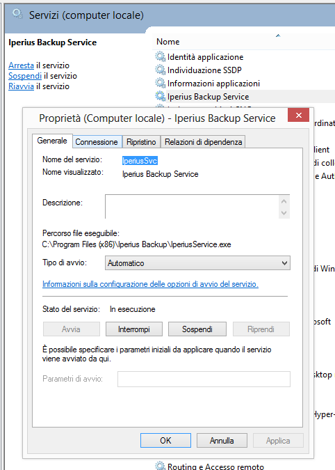Switch to the Generale tab
335x470 pixels.
[52, 141]
